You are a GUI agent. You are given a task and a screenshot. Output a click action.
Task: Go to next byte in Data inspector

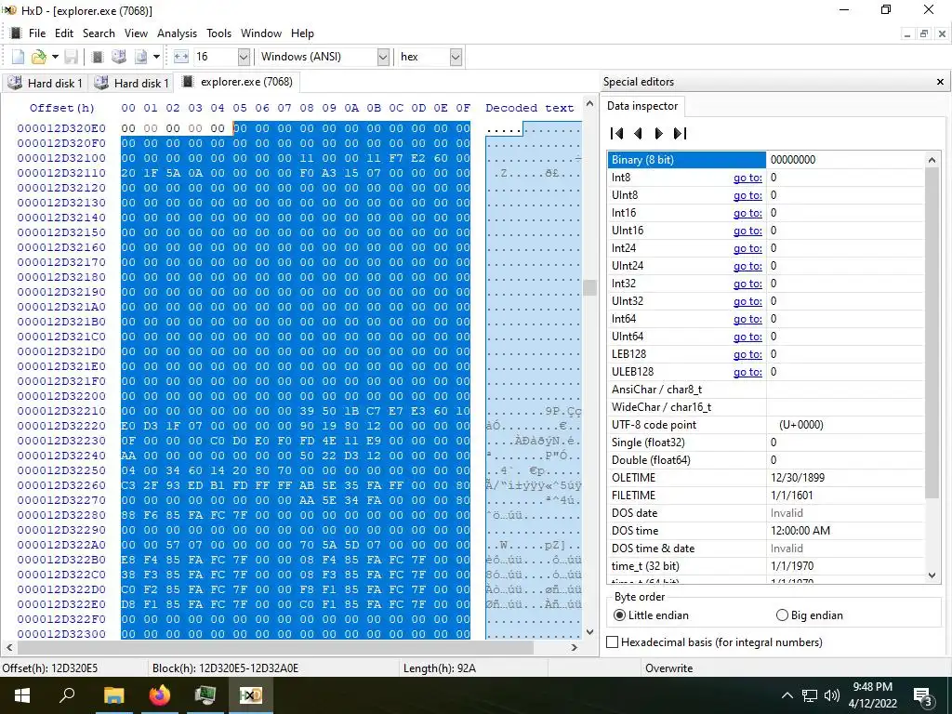[x=659, y=133]
